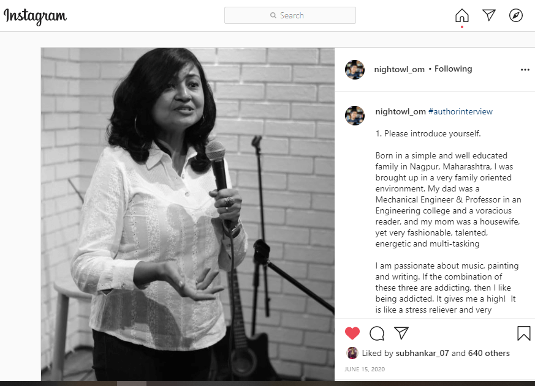Image resolution: width=535 pixels, height=386 pixels.
Task: Open the three-dot post options menu
Action: tap(525, 70)
